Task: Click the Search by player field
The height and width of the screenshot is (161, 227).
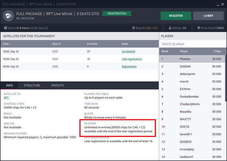Action: (x=193, y=44)
